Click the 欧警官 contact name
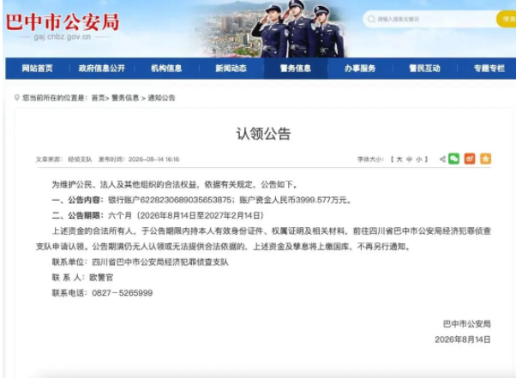This screenshot has width=516, height=378. [x=101, y=278]
